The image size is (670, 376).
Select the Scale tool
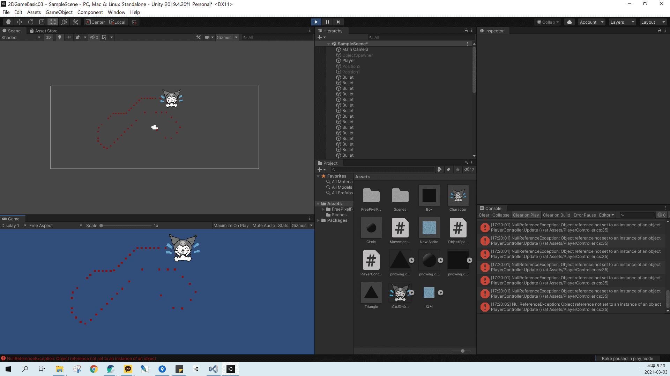42,22
